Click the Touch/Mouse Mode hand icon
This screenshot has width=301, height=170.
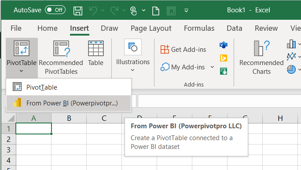(133, 11)
